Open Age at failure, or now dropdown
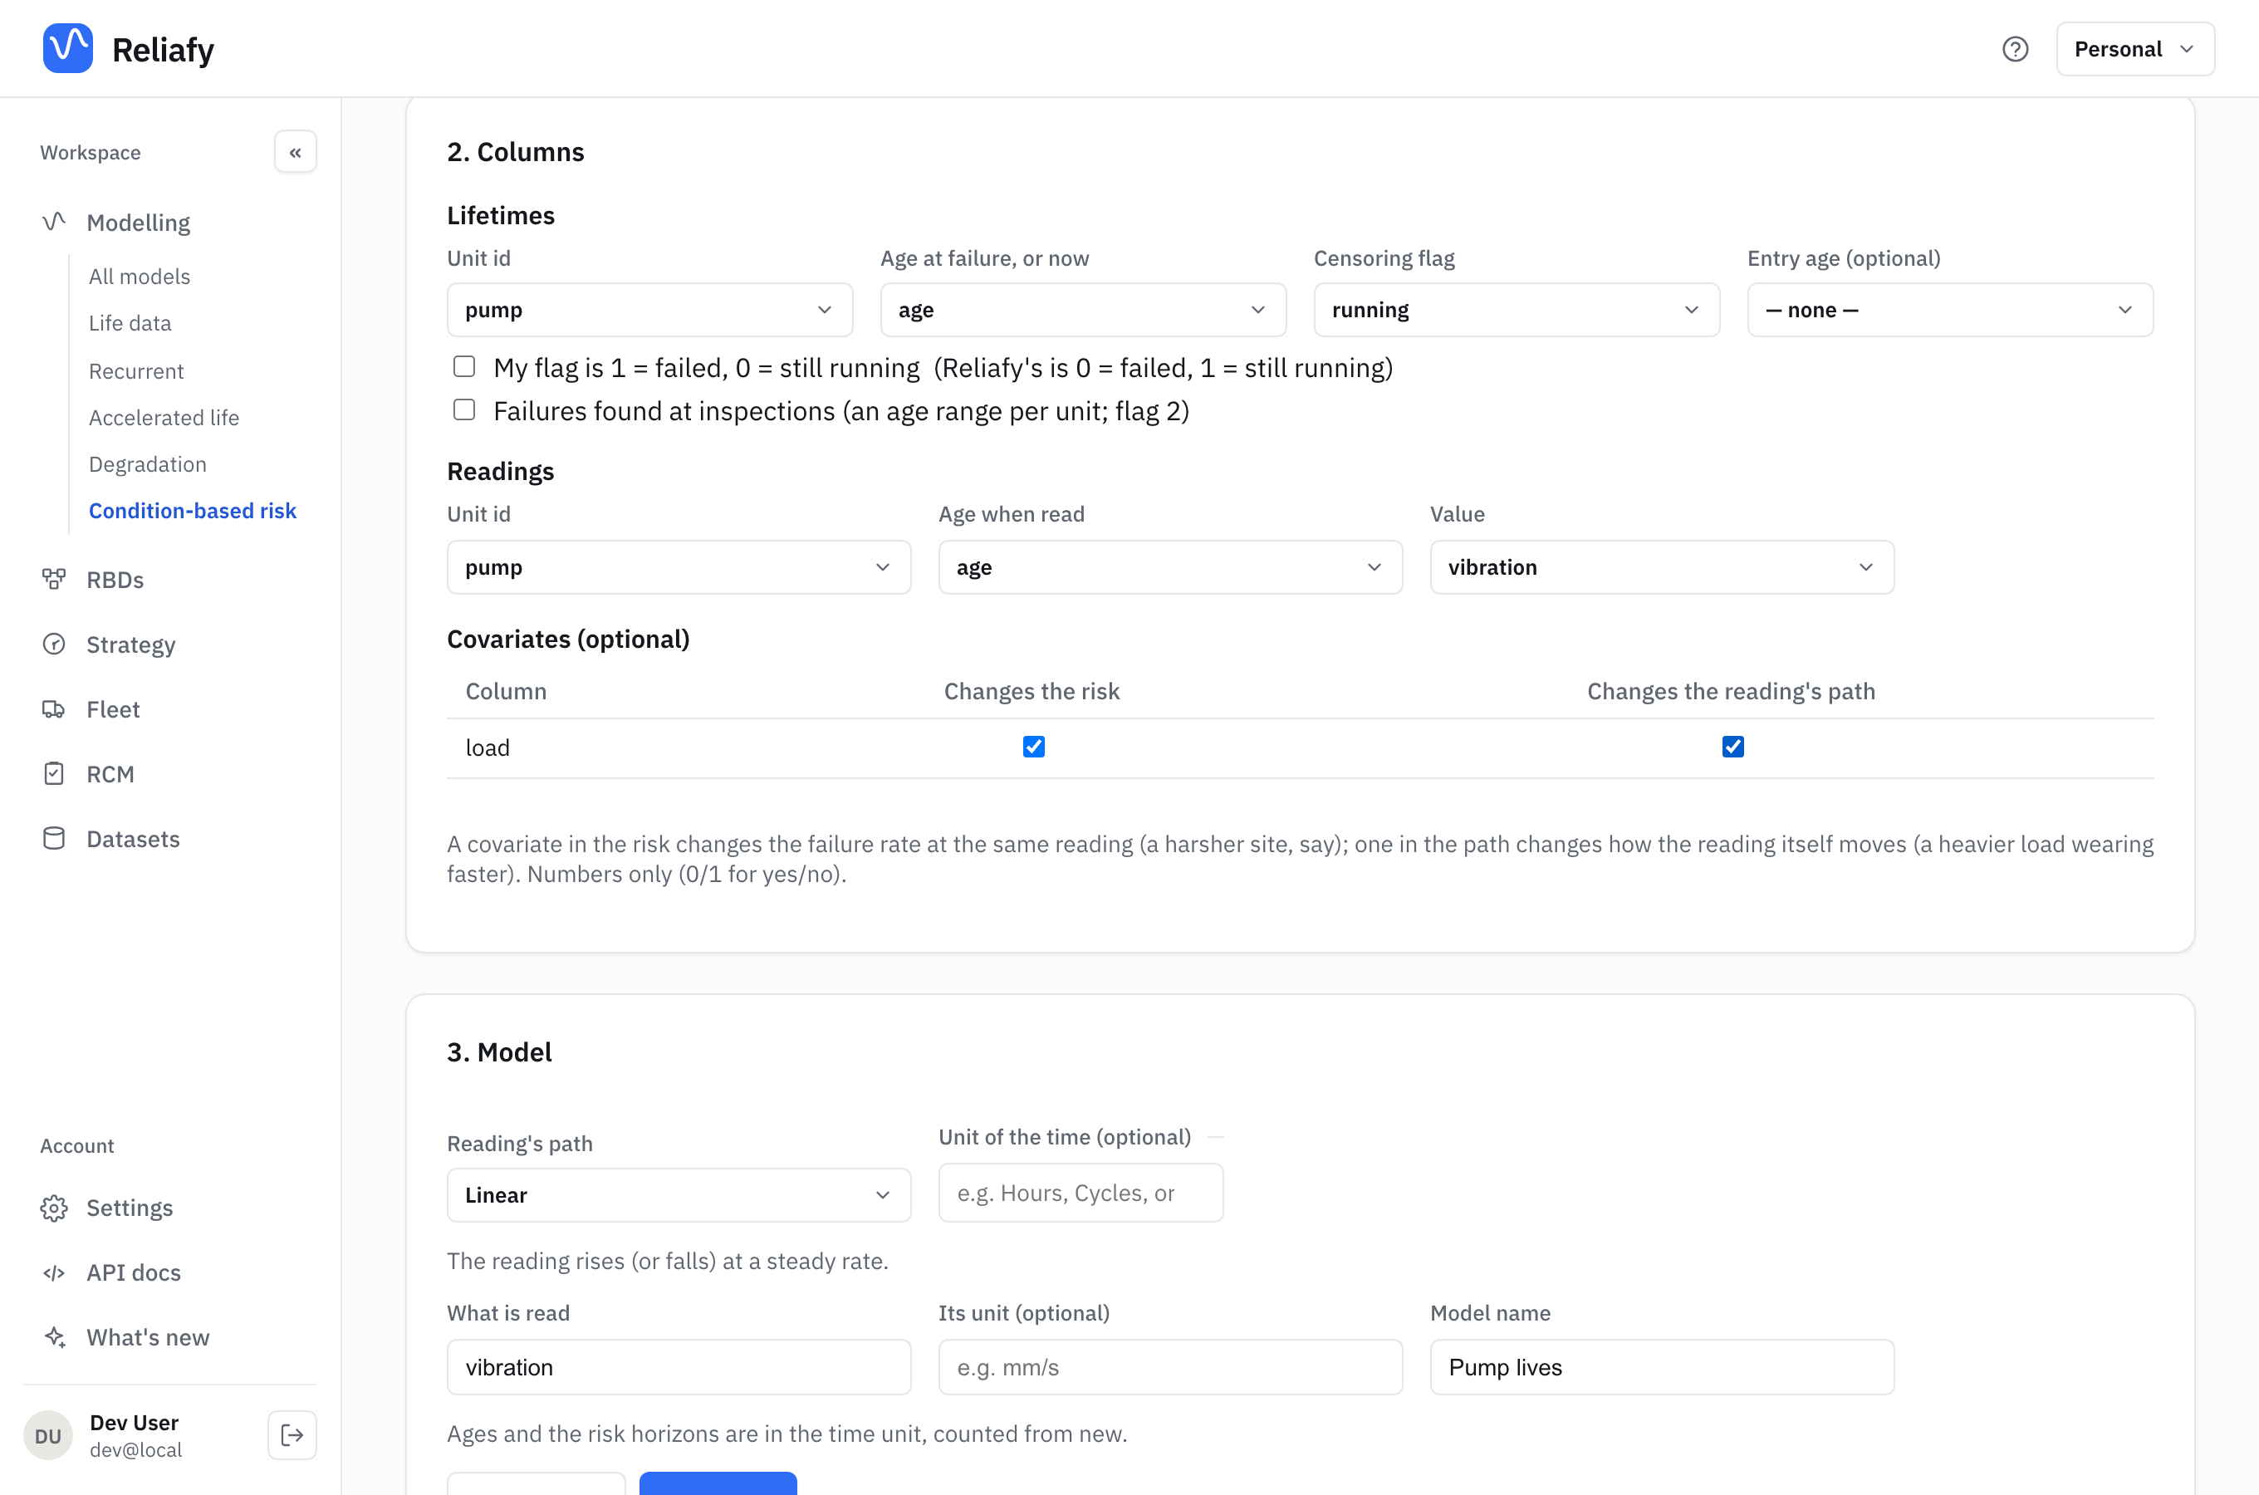2259x1495 pixels. pos(1083,310)
